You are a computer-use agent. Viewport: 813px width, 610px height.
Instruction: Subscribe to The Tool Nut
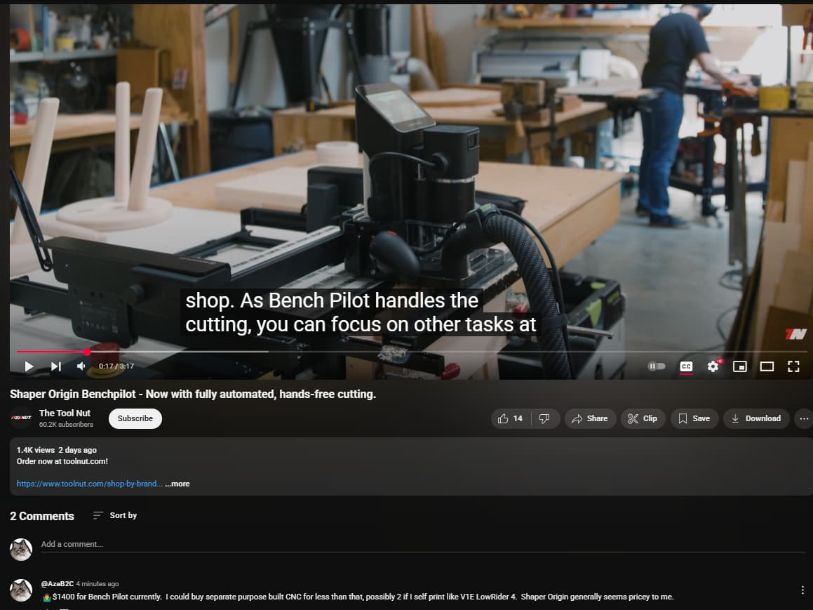135,418
